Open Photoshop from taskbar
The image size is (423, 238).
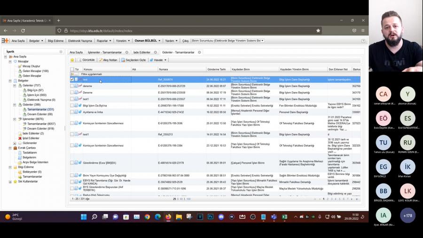point(211,217)
